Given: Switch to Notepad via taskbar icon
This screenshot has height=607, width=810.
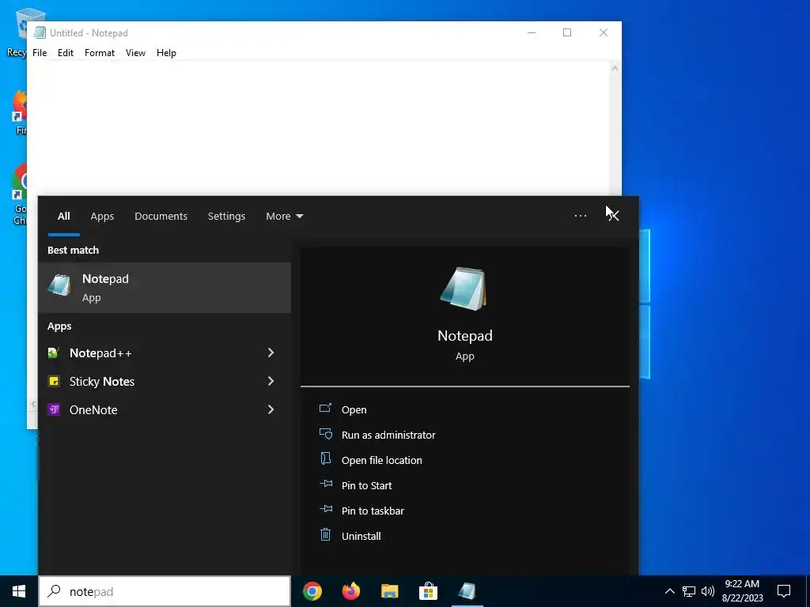Looking at the screenshot, I should (x=467, y=591).
